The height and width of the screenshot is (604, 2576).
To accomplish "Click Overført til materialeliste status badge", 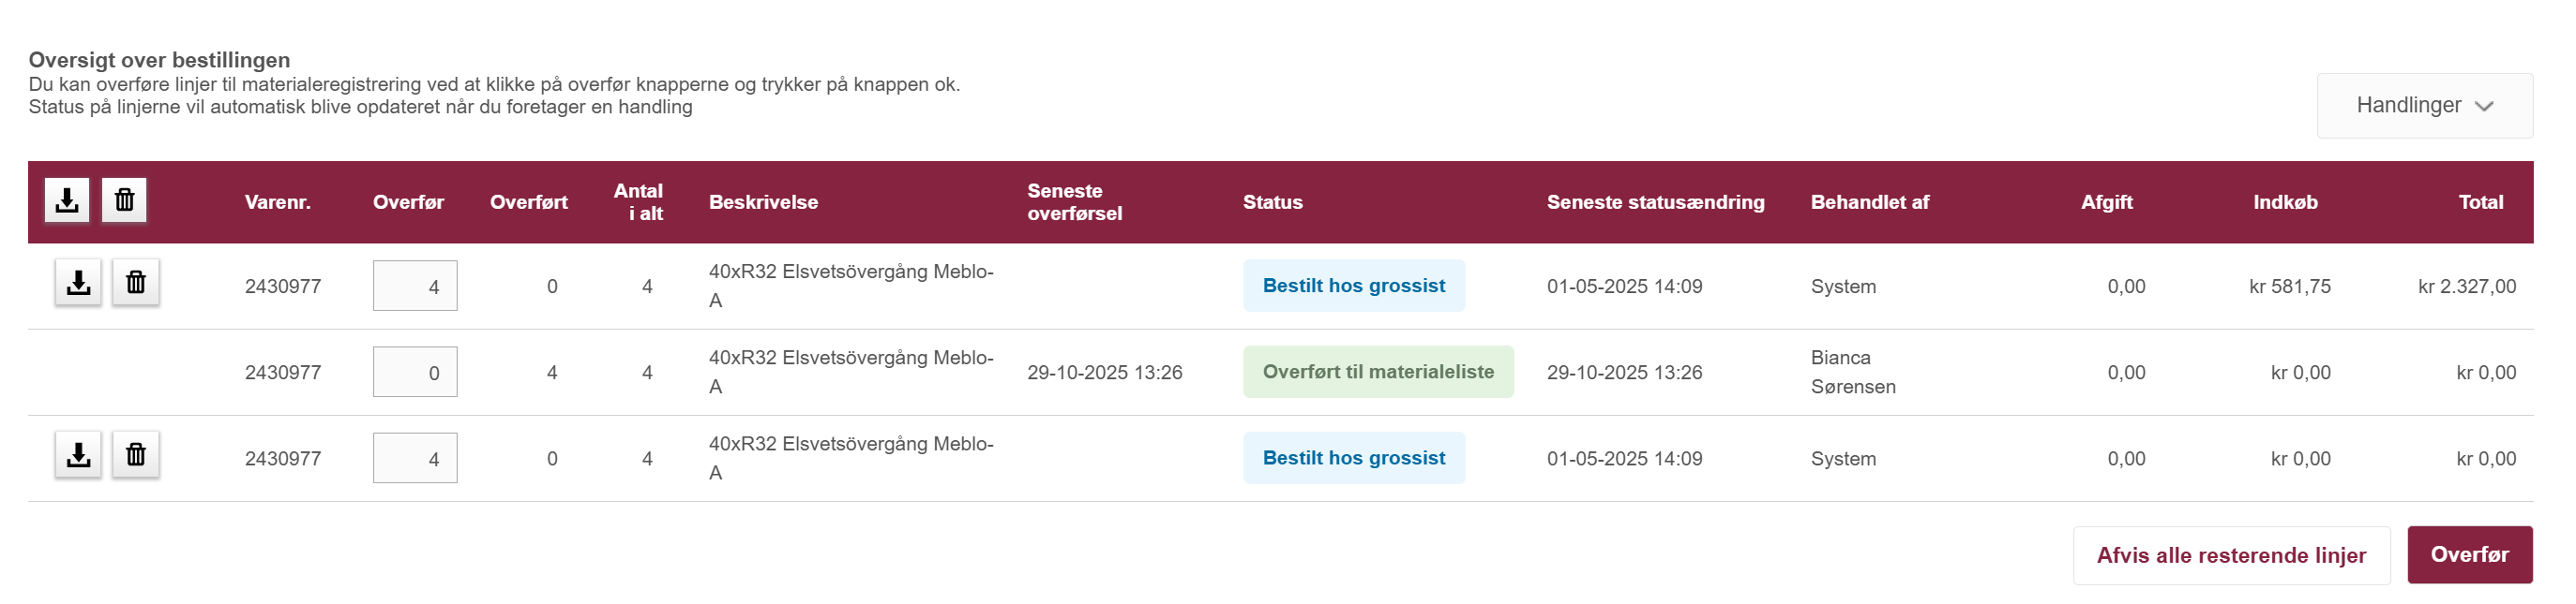I will tap(1377, 373).
